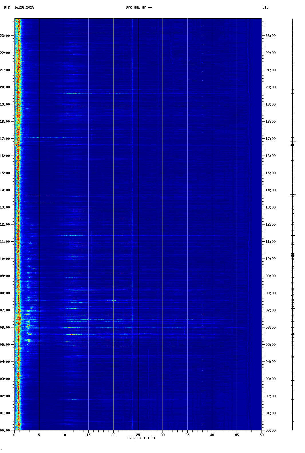305x453 pixels.
Task: Select '19:00' on the left time axis
Action: tap(5, 104)
